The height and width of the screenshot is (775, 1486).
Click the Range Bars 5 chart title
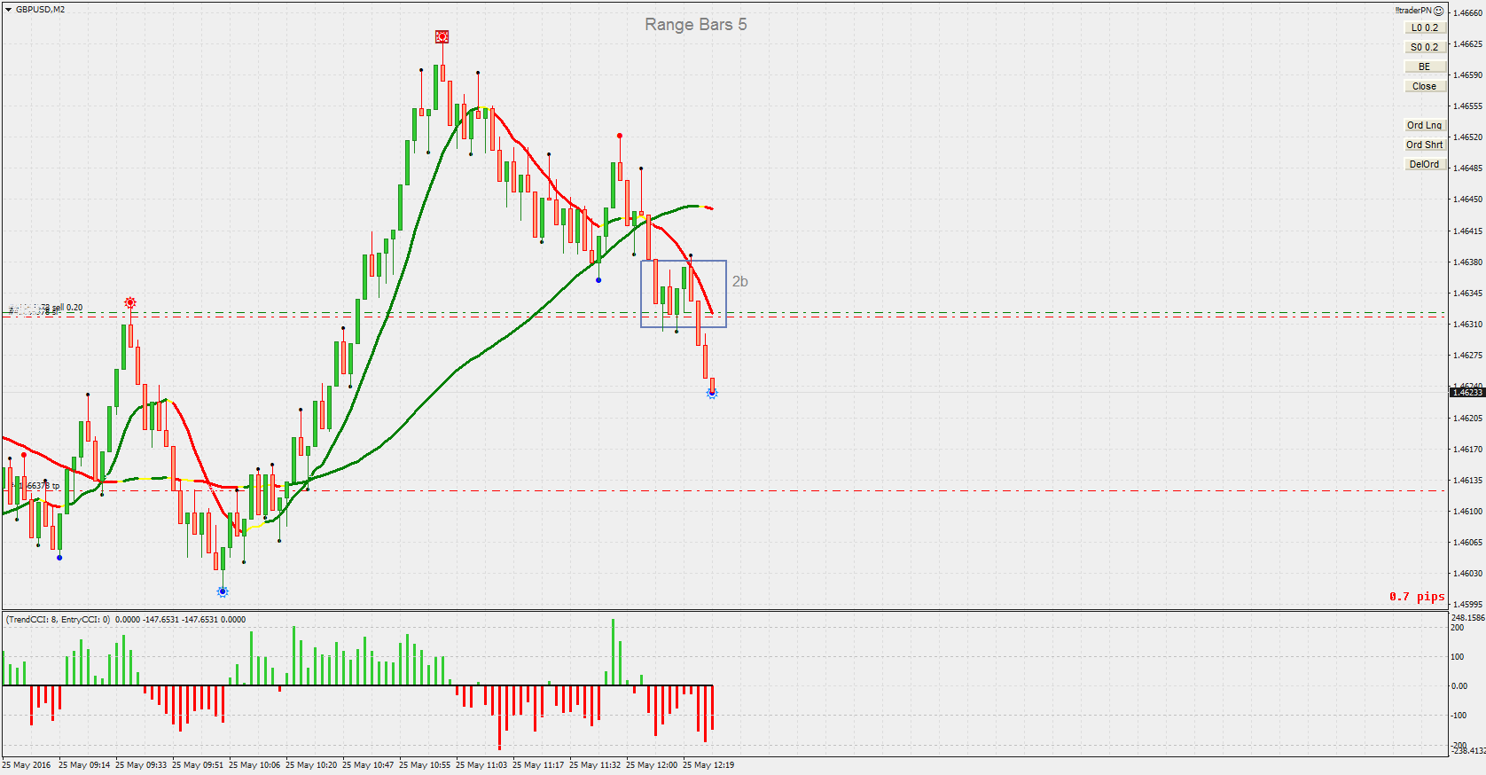pos(696,25)
